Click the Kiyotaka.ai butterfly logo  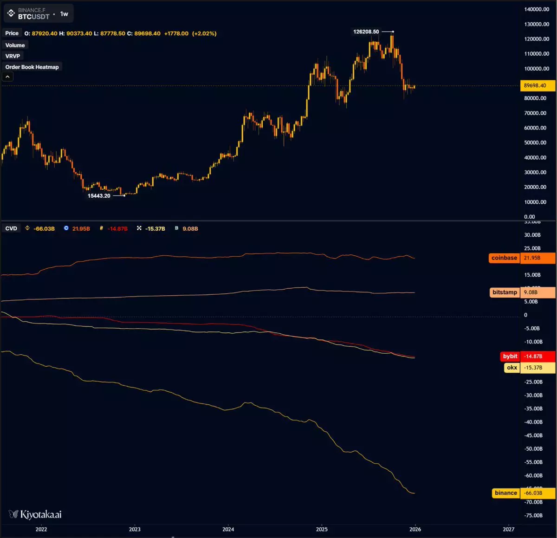13,514
